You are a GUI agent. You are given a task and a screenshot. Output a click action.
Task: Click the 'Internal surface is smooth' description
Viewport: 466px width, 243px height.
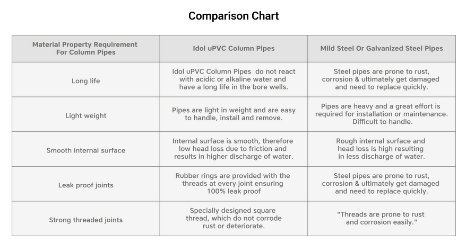[x=234, y=149]
